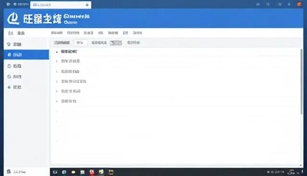This screenshot has height=176, width=307.
Task: Click the app logo in the blue header
Action: 13,19
